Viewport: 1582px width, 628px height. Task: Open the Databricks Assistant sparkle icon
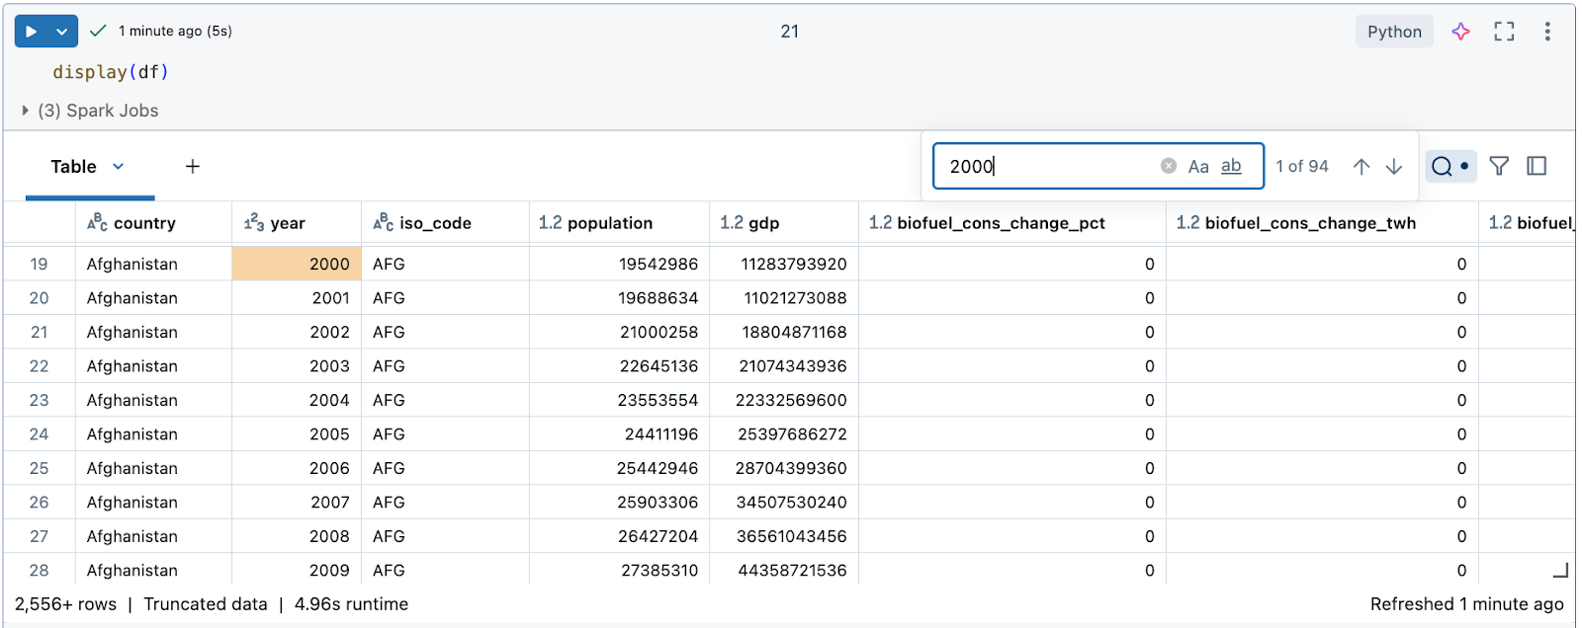tap(1460, 32)
